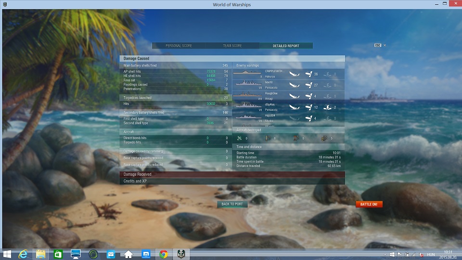This screenshot has width=462, height=260.
Task: Click the Floodings caused row
Action: coord(176,85)
